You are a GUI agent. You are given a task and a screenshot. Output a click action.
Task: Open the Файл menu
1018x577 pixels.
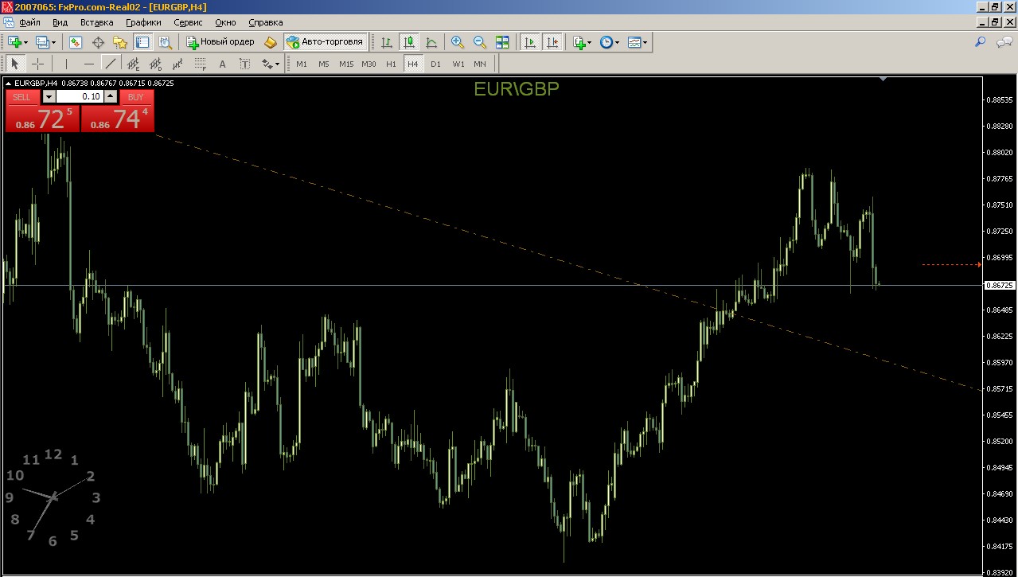(x=29, y=22)
